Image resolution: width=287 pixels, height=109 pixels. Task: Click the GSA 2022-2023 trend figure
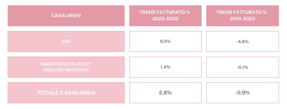(x=165, y=42)
